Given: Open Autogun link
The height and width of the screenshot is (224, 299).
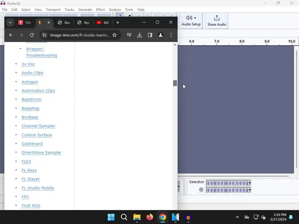Looking at the screenshot, I should pos(30,82).
